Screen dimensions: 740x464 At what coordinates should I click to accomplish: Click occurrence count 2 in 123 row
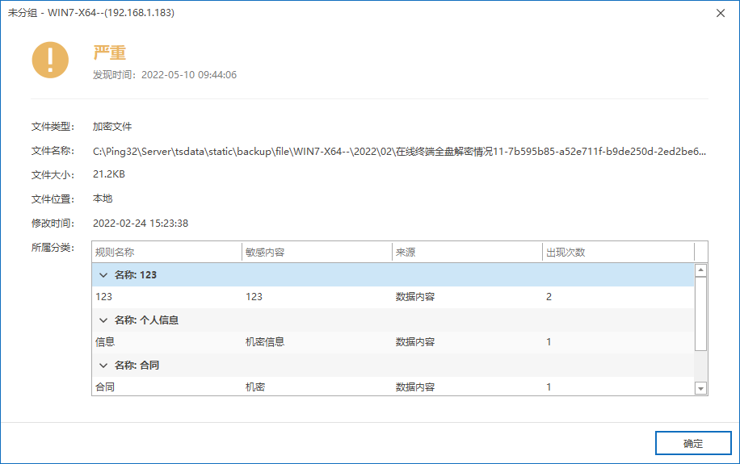click(x=549, y=297)
